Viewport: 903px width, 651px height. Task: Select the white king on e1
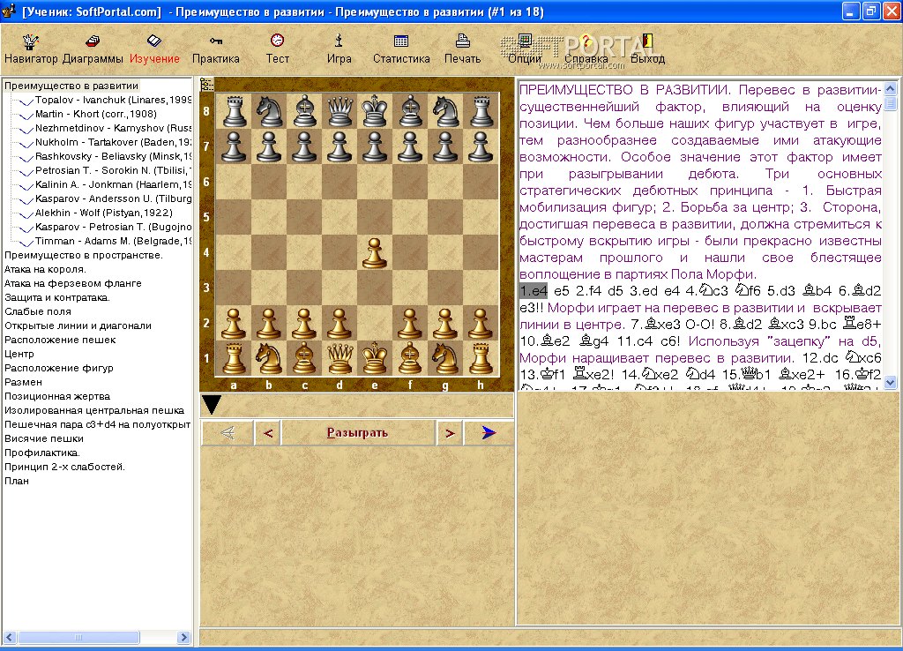[374, 358]
